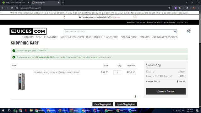Click the quantity field showing 6

pos(117,73)
